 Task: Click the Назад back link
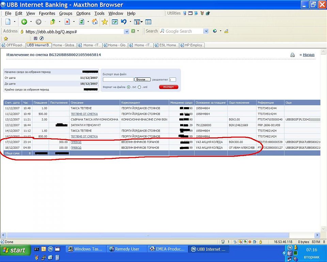tap(309, 55)
